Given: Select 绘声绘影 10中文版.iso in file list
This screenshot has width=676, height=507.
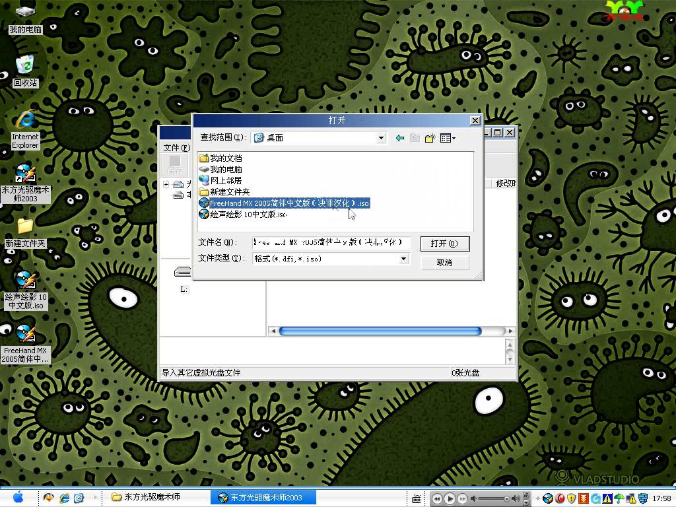Looking at the screenshot, I should click(x=243, y=215).
